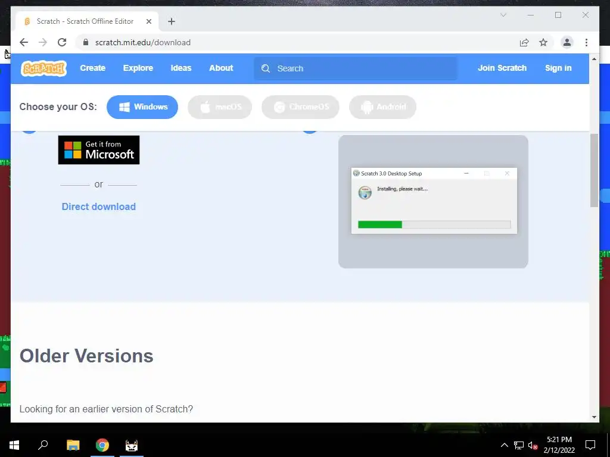This screenshot has height=457, width=610.
Task: Click the muted volume icon in the tray
Action: click(x=533, y=445)
